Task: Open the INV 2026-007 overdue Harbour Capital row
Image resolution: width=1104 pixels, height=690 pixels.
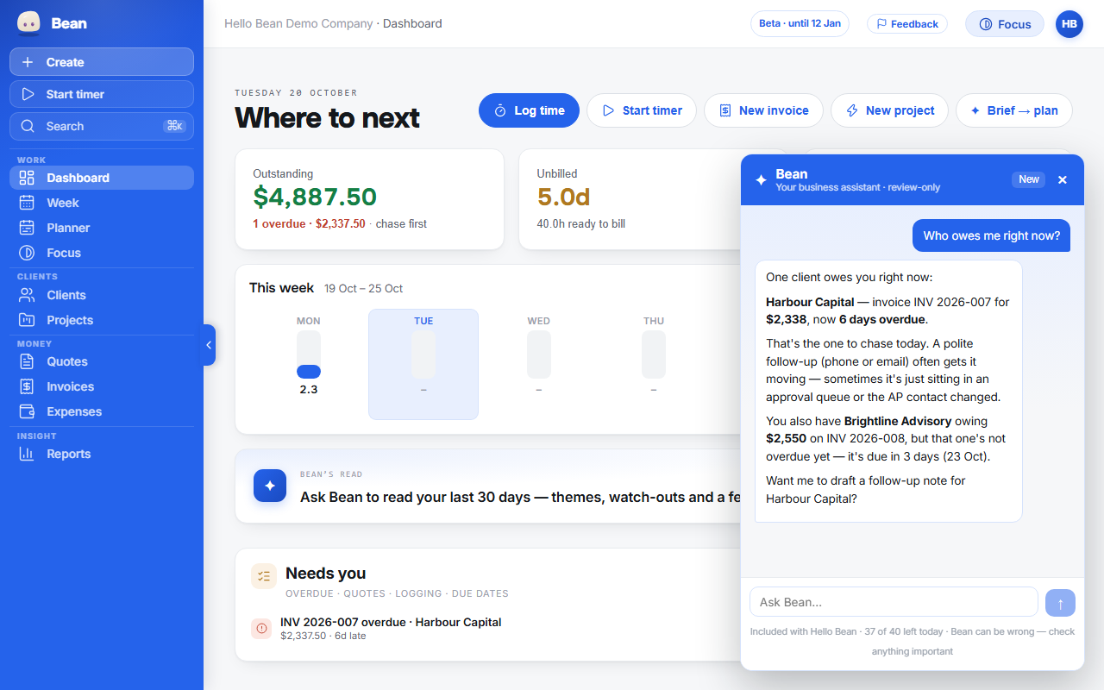Action: click(x=487, y=629)
